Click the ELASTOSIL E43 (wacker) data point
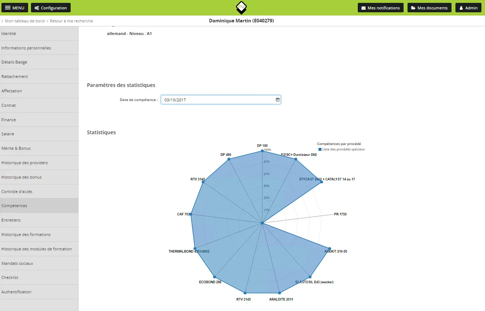Screen dimensions: 485x311 310,277
